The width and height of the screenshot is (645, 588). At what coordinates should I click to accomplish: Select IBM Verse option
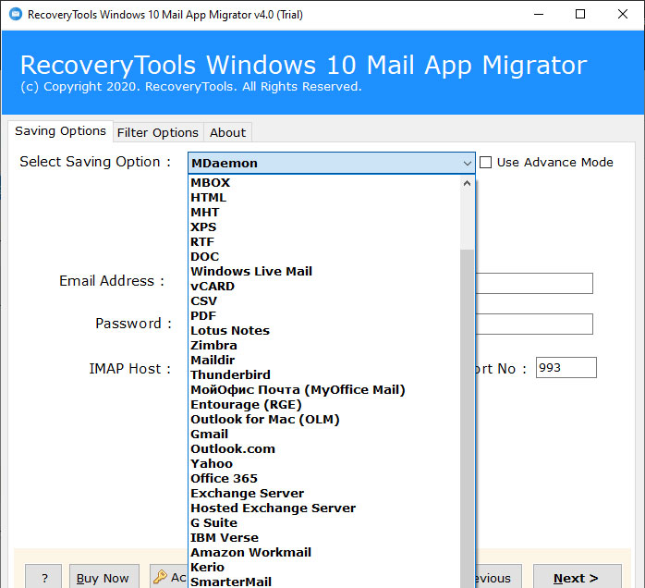pyautogui.click(x=324, y=538)
